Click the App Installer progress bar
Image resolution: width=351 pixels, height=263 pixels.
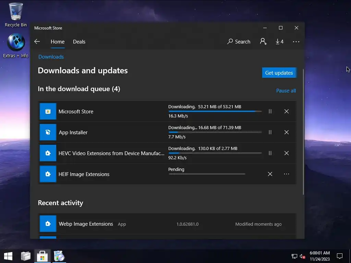point(215,132)
